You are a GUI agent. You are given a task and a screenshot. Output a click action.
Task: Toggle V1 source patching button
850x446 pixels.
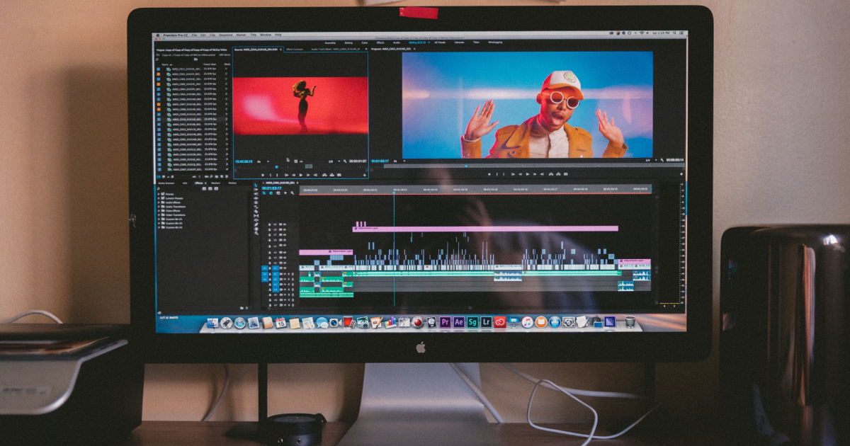point(265,268)
